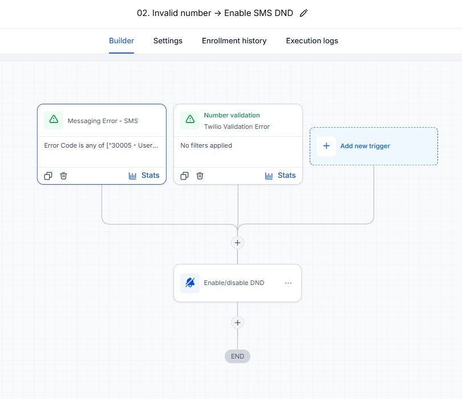Duplicate the Number validation trigger
462x399 pixels.
184,176
